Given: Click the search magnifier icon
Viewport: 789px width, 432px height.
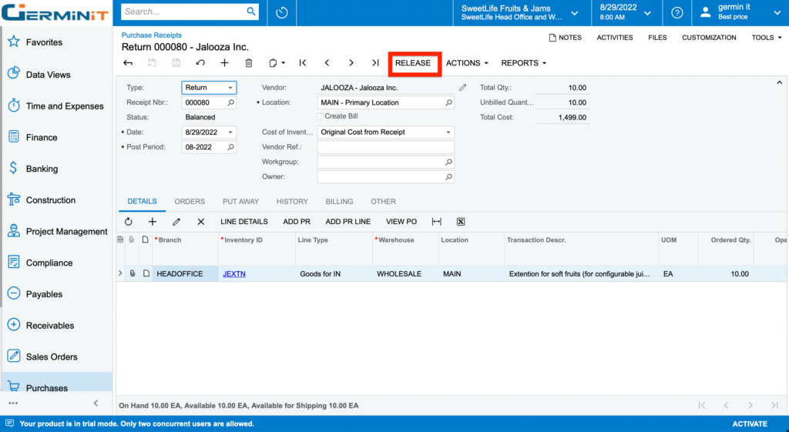Looking at the screenshot, I should [x=251, y=12].
